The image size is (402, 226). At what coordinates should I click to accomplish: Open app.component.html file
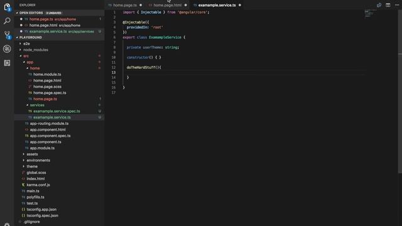[48, 130]
